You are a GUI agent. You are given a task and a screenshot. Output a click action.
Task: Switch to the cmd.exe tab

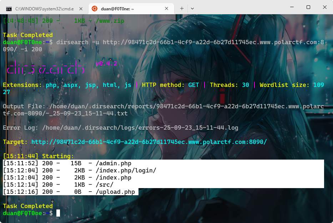point(44,9)
